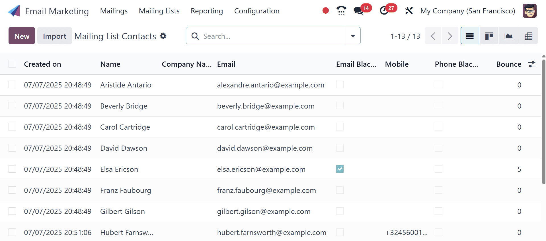This screenshot has height=241, width=546.
Task: Switch to graph view
Action: (509, 36)
